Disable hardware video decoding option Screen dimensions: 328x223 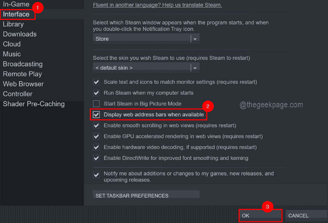96,147
